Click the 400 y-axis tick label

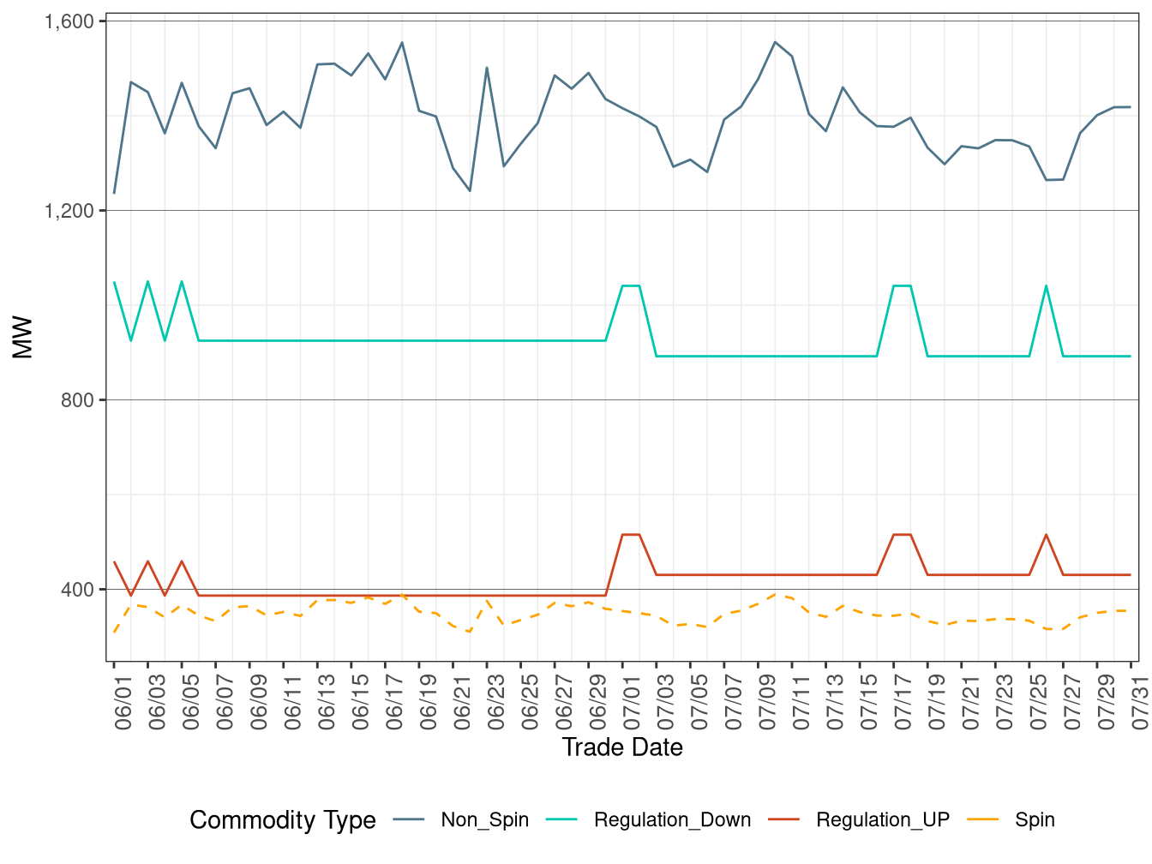77,590
